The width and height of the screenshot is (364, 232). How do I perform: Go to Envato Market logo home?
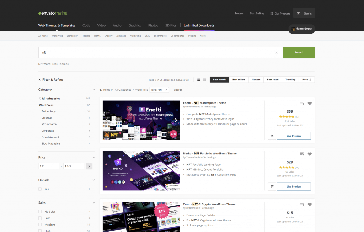tap(53, 13)
